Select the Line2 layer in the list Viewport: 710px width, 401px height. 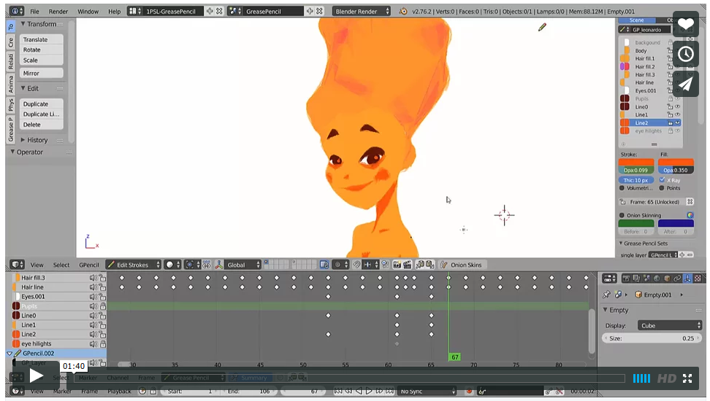(x=650, y=123)
